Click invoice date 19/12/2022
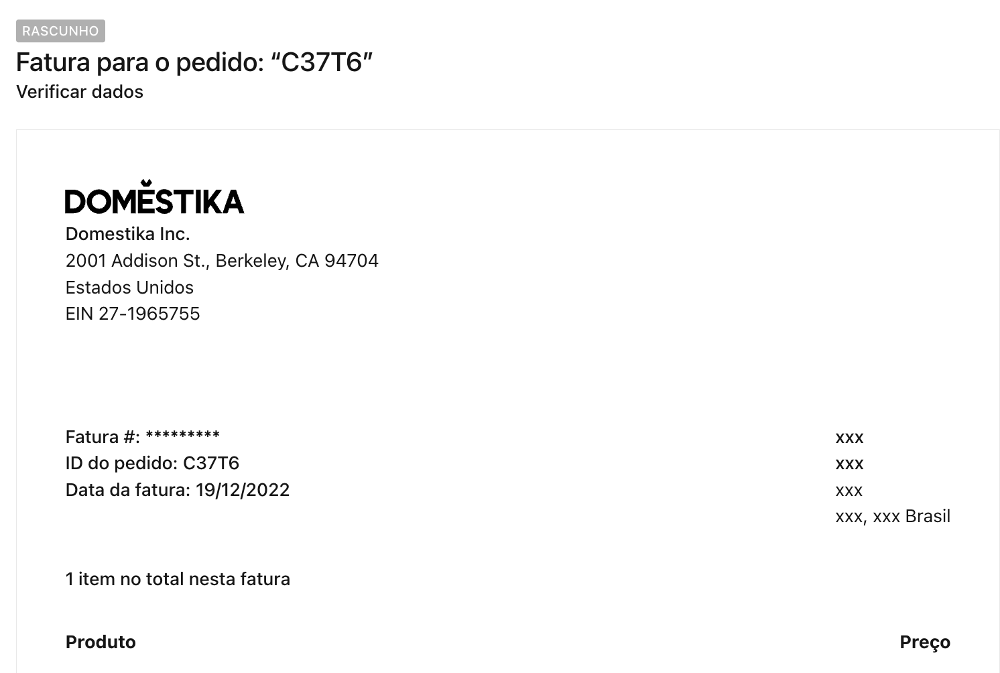Screen dimensions: 1000x673 (x=243, y=490)
